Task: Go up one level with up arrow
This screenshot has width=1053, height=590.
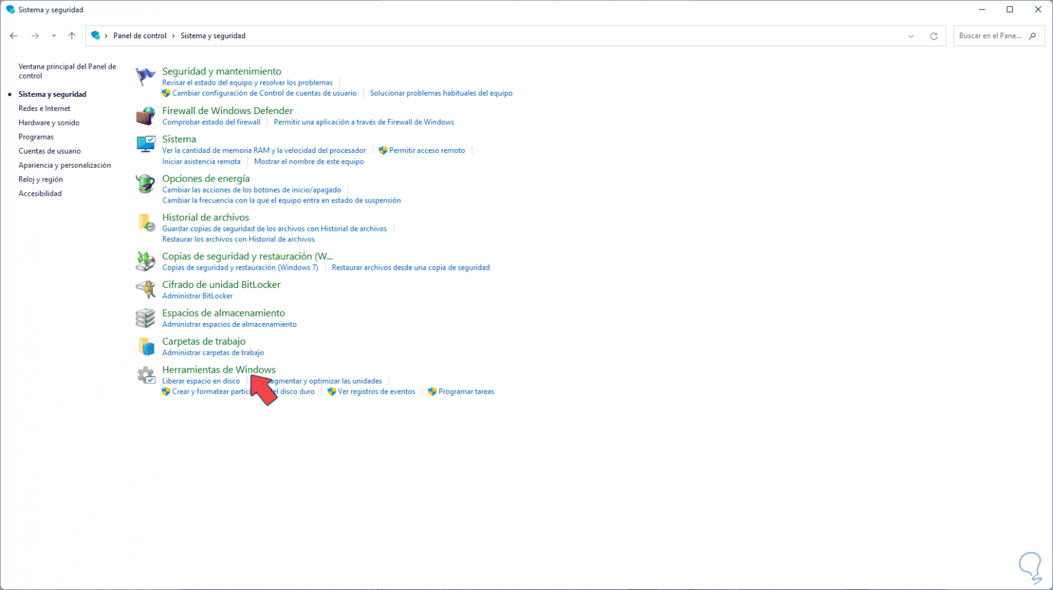Action: pyautogui.click(x=71, y=36)
